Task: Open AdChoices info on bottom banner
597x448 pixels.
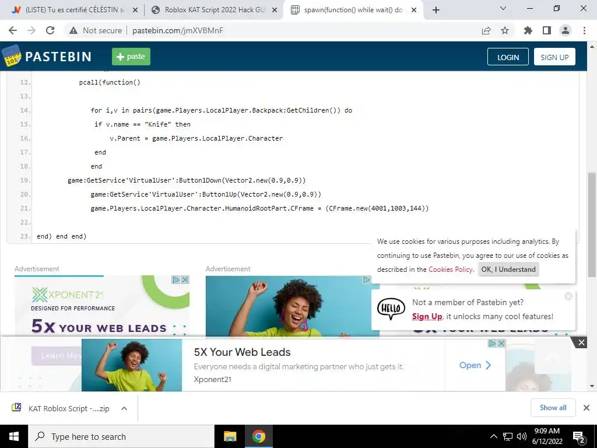Action: click(x=492, y=343)
